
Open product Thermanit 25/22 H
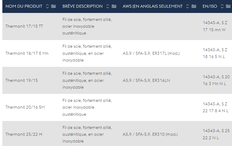(24, 134)
